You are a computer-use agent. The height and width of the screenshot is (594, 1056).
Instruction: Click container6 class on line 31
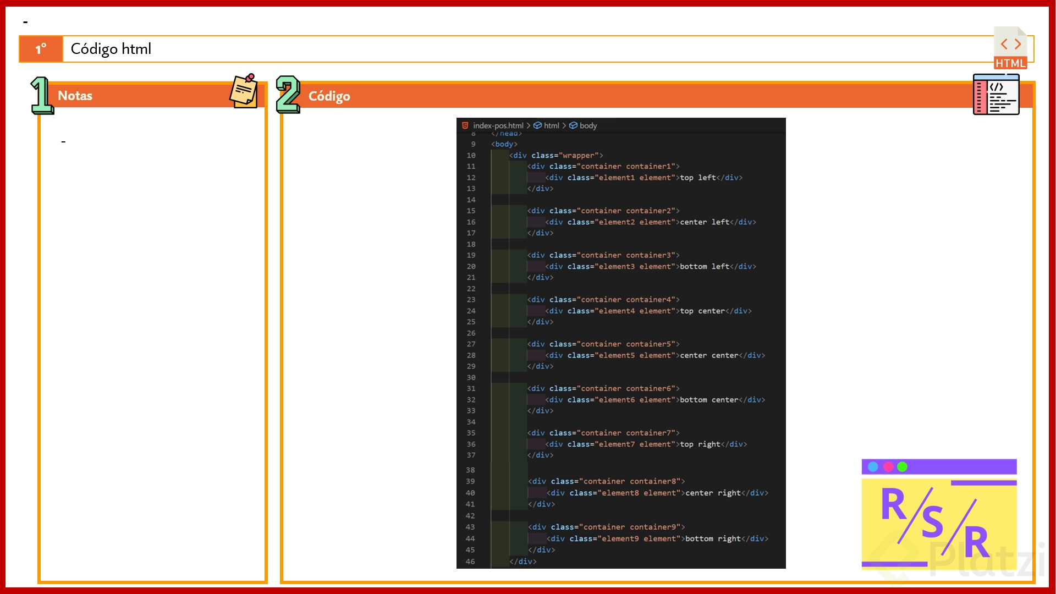tap(649, 389)
